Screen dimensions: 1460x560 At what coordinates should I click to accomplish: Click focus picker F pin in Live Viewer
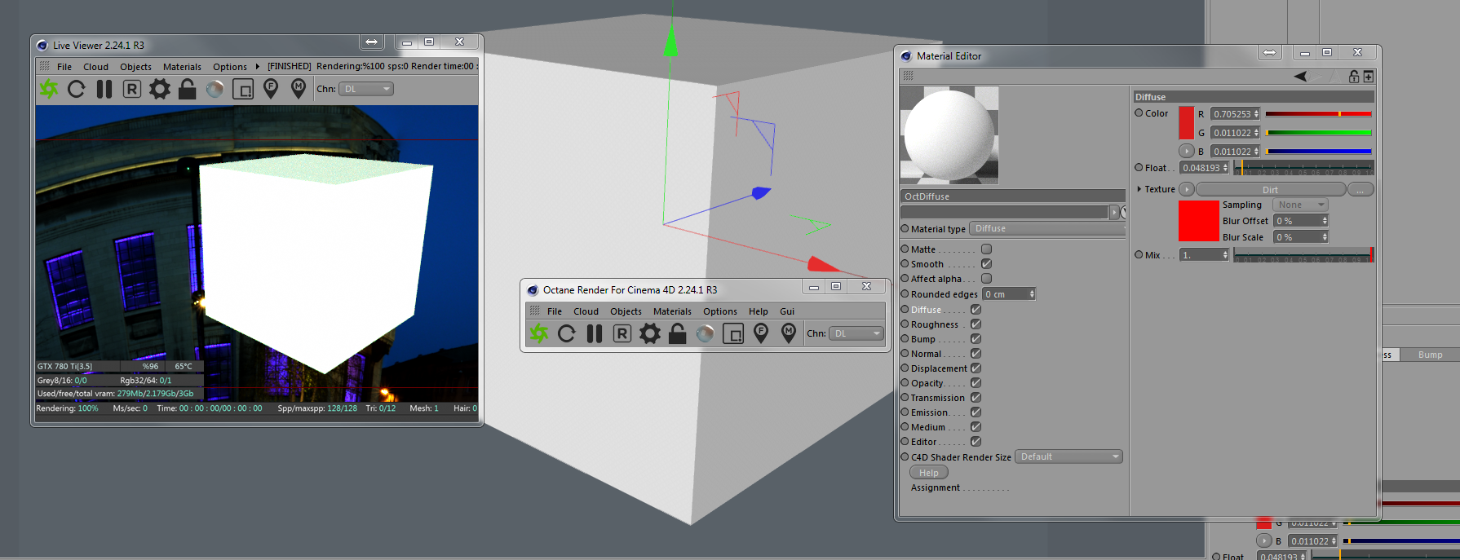(271, 88)
